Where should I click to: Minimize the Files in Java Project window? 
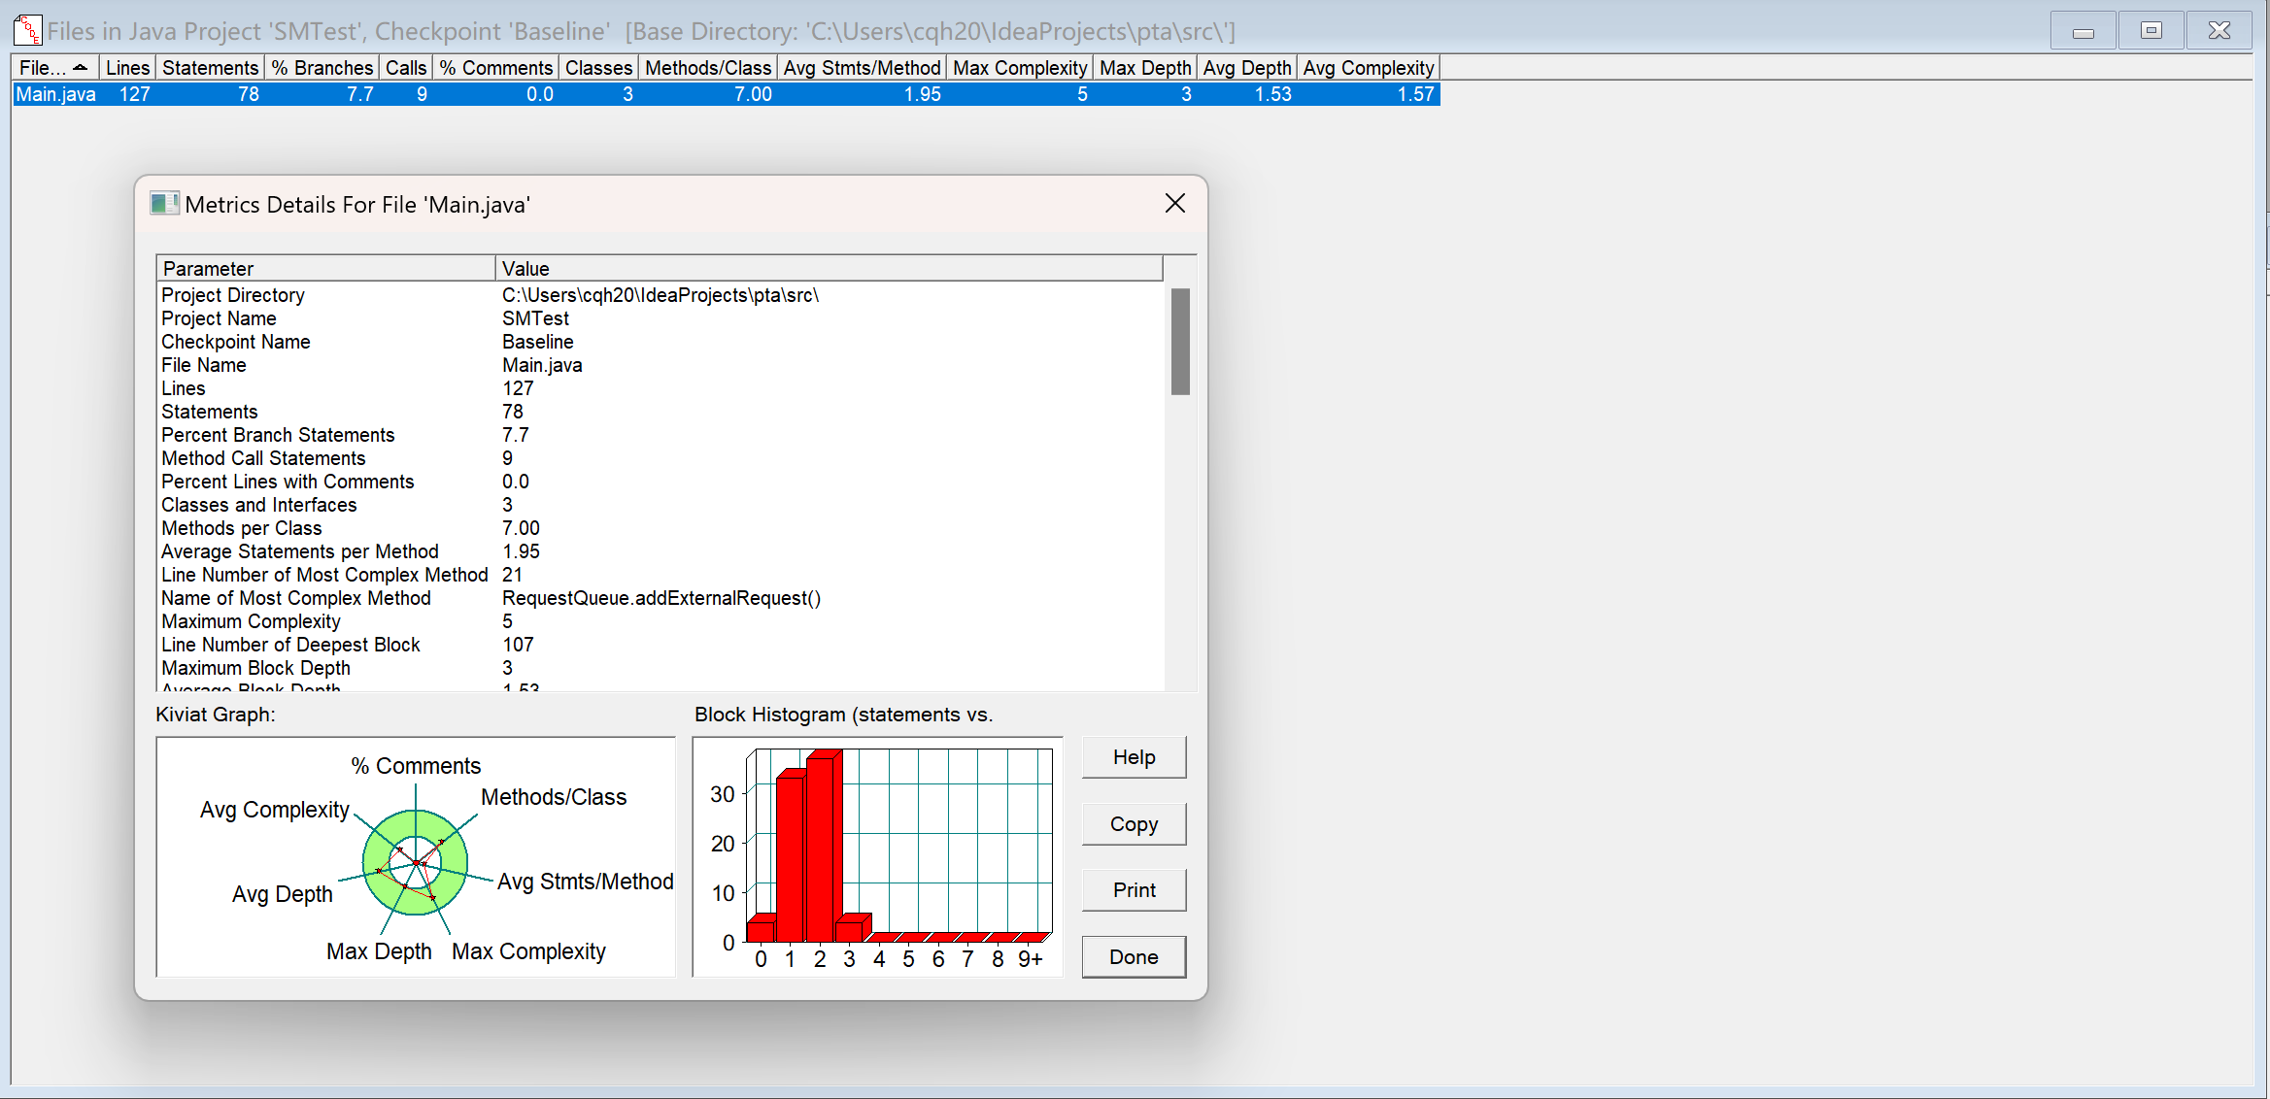coord(2083,30)
